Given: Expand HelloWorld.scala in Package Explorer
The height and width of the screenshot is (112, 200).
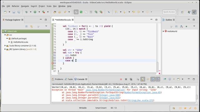Looking at the screenshot, I should click(x=9, y=42).
